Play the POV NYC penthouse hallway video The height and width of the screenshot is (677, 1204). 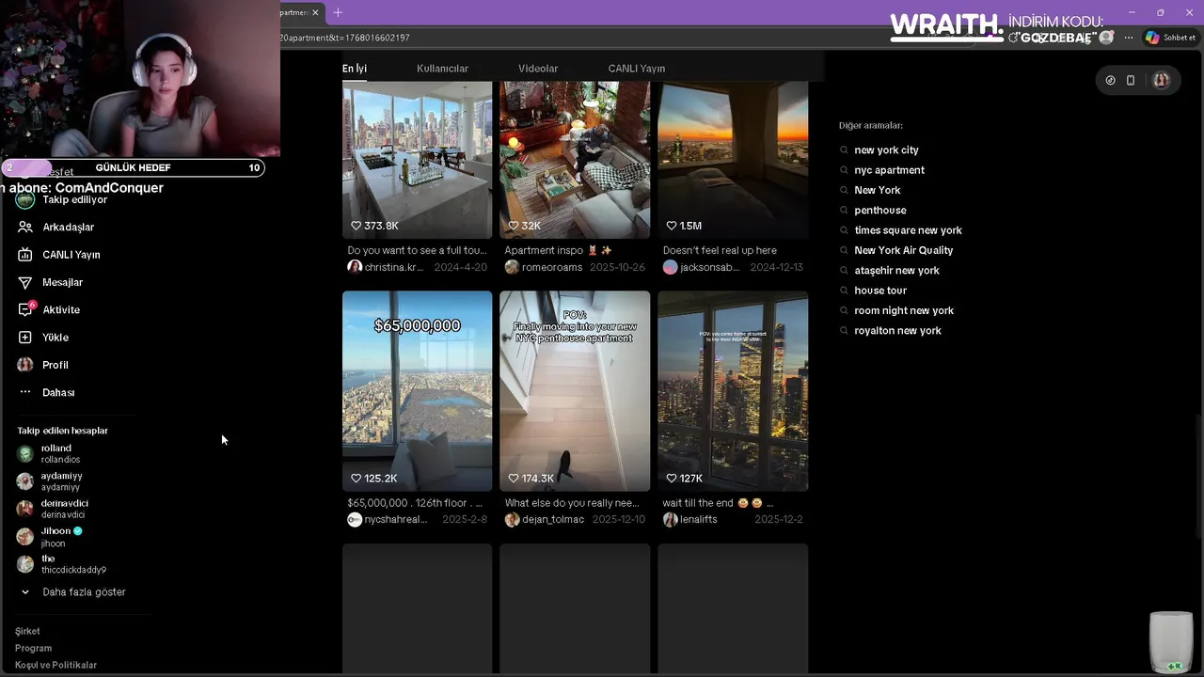pyautogui.click(x=575, y=391)
